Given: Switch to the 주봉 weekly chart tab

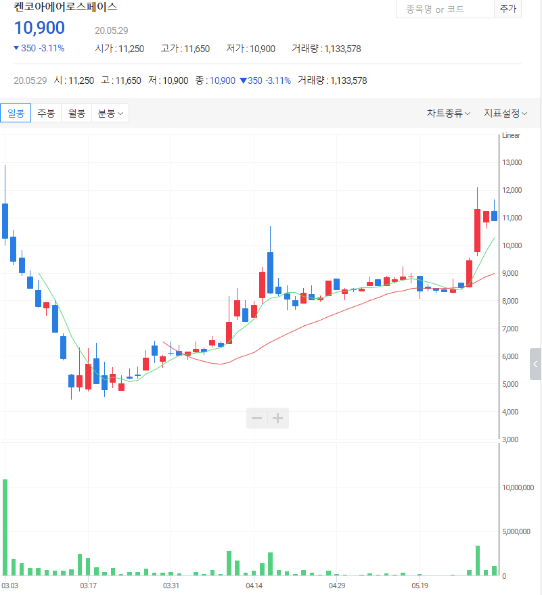Looking at the screenshot, I should coord(46,113).
